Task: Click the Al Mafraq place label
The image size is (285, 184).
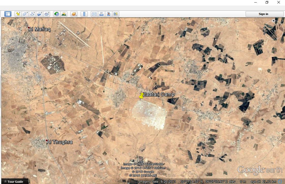Action: point(40,29)
